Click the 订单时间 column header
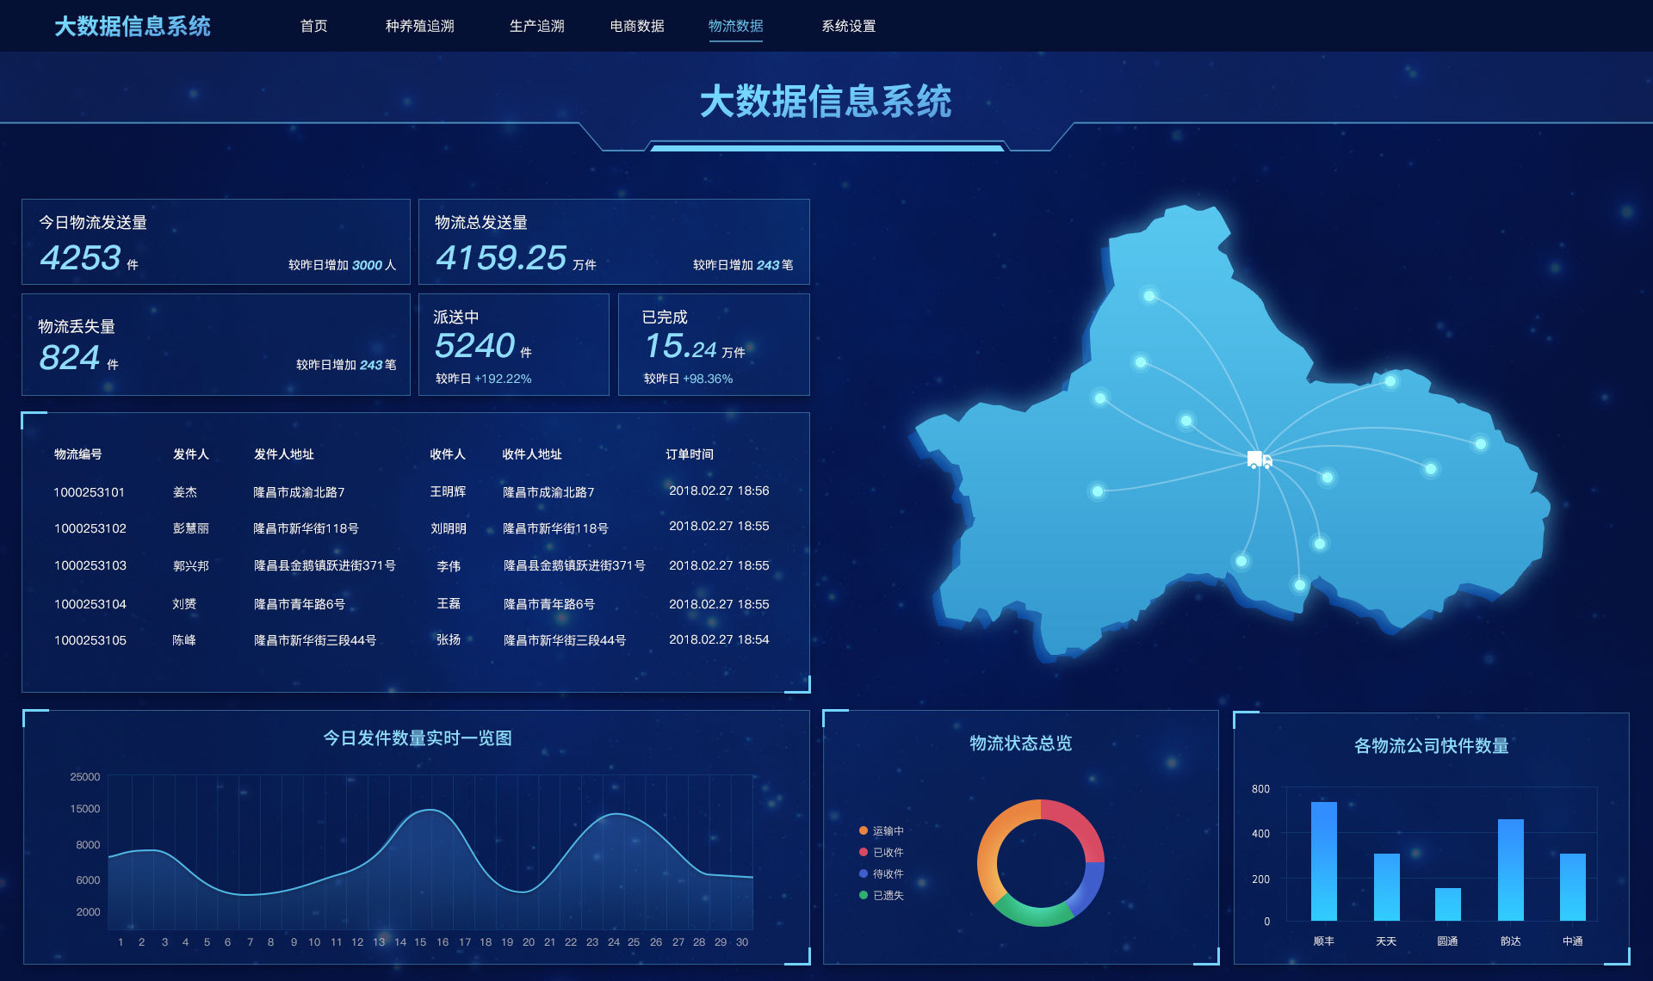This screenshot has width=1653, height=981. click(x=689, y=454)
